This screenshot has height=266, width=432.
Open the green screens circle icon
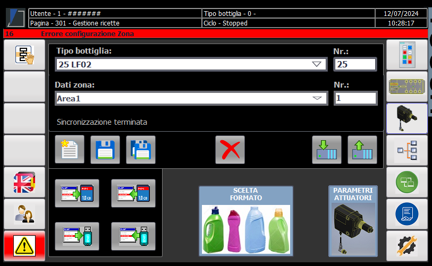[x=407, y=182]
